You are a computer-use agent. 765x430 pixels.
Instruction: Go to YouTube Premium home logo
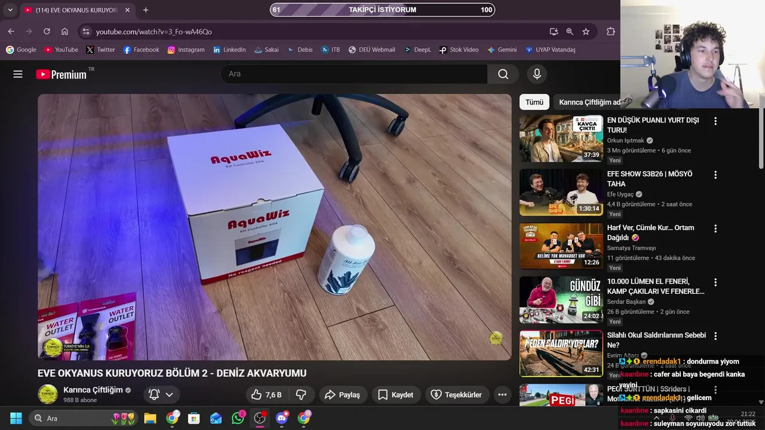coord(62,74)
